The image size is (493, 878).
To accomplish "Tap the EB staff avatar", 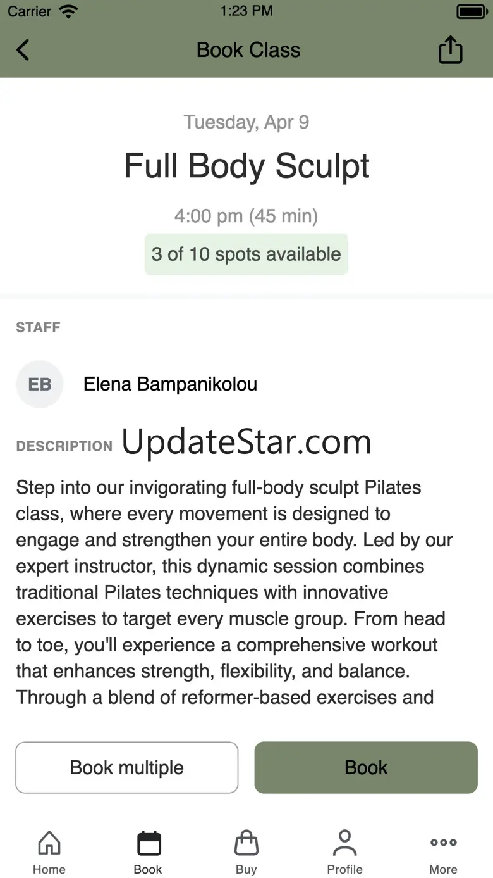I will click(x=40, y=384).
